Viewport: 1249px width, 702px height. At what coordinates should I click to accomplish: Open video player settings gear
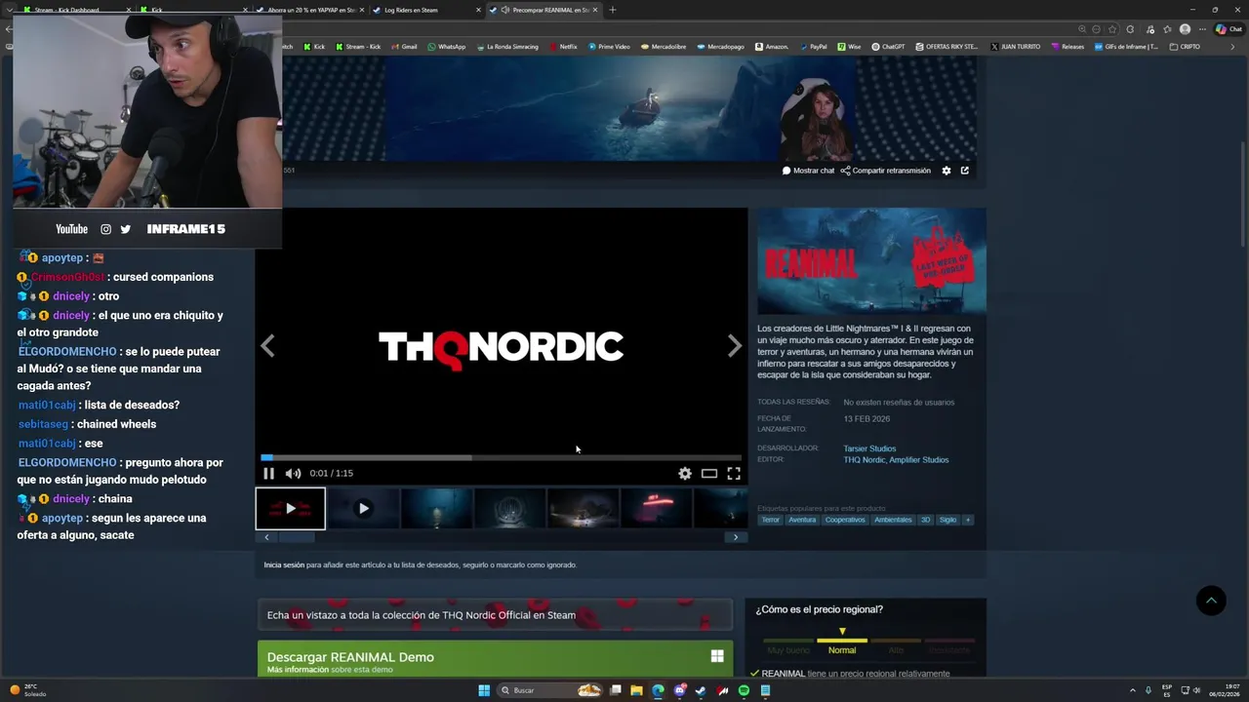pyautogui.click(x=685, y=473)
